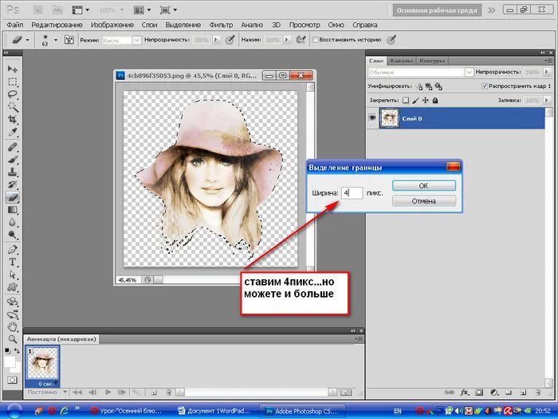Select the Brush tool

point(13,160)
